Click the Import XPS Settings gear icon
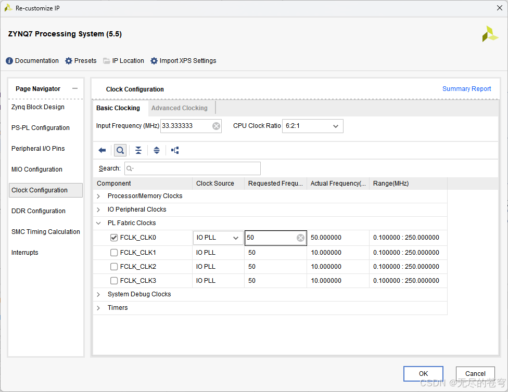The height and width of the screenshot is (392, 508). 154,61
